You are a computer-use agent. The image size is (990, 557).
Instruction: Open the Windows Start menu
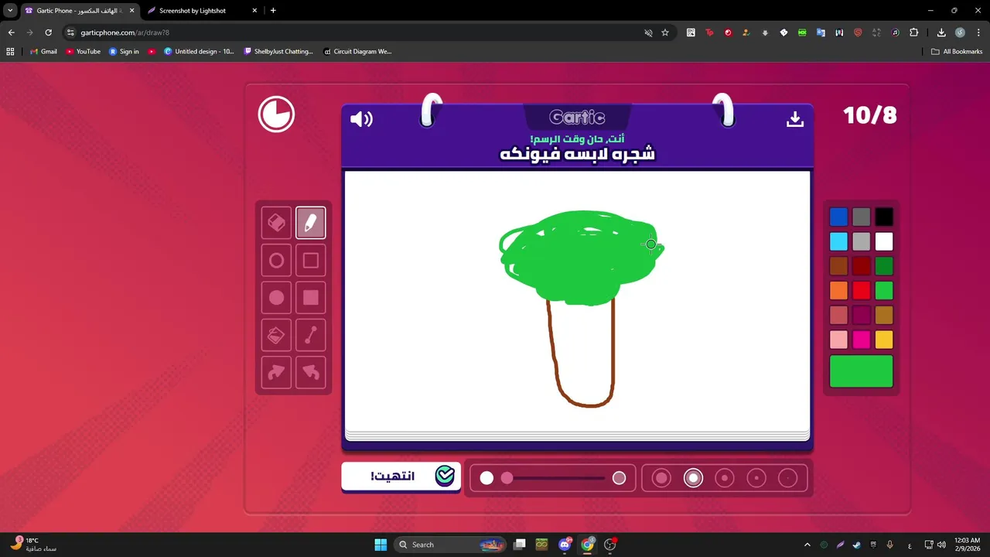pos(381,545)
